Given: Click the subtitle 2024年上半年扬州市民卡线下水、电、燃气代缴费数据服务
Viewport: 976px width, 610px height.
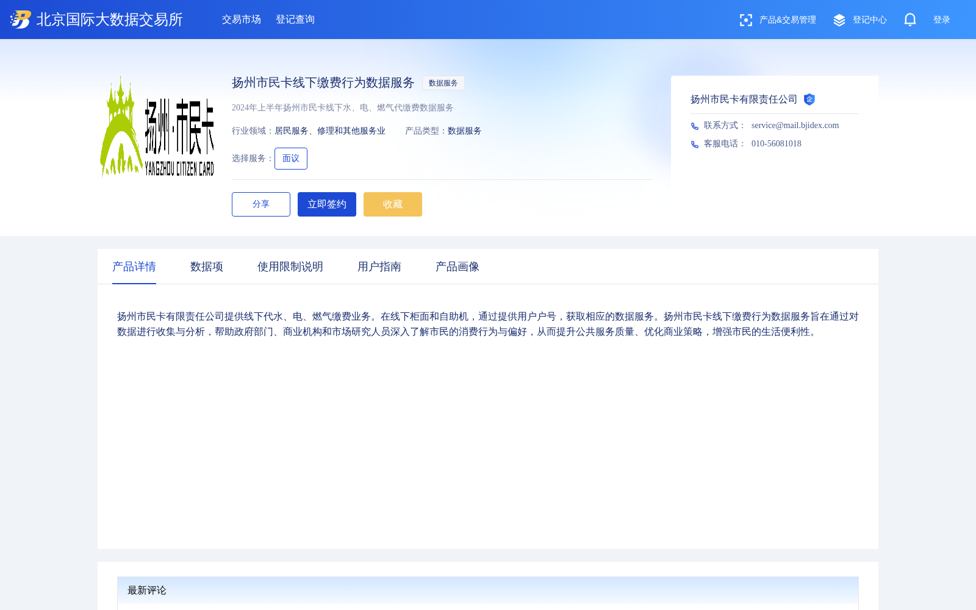Looking at the screenshot, I should [343, 108].
